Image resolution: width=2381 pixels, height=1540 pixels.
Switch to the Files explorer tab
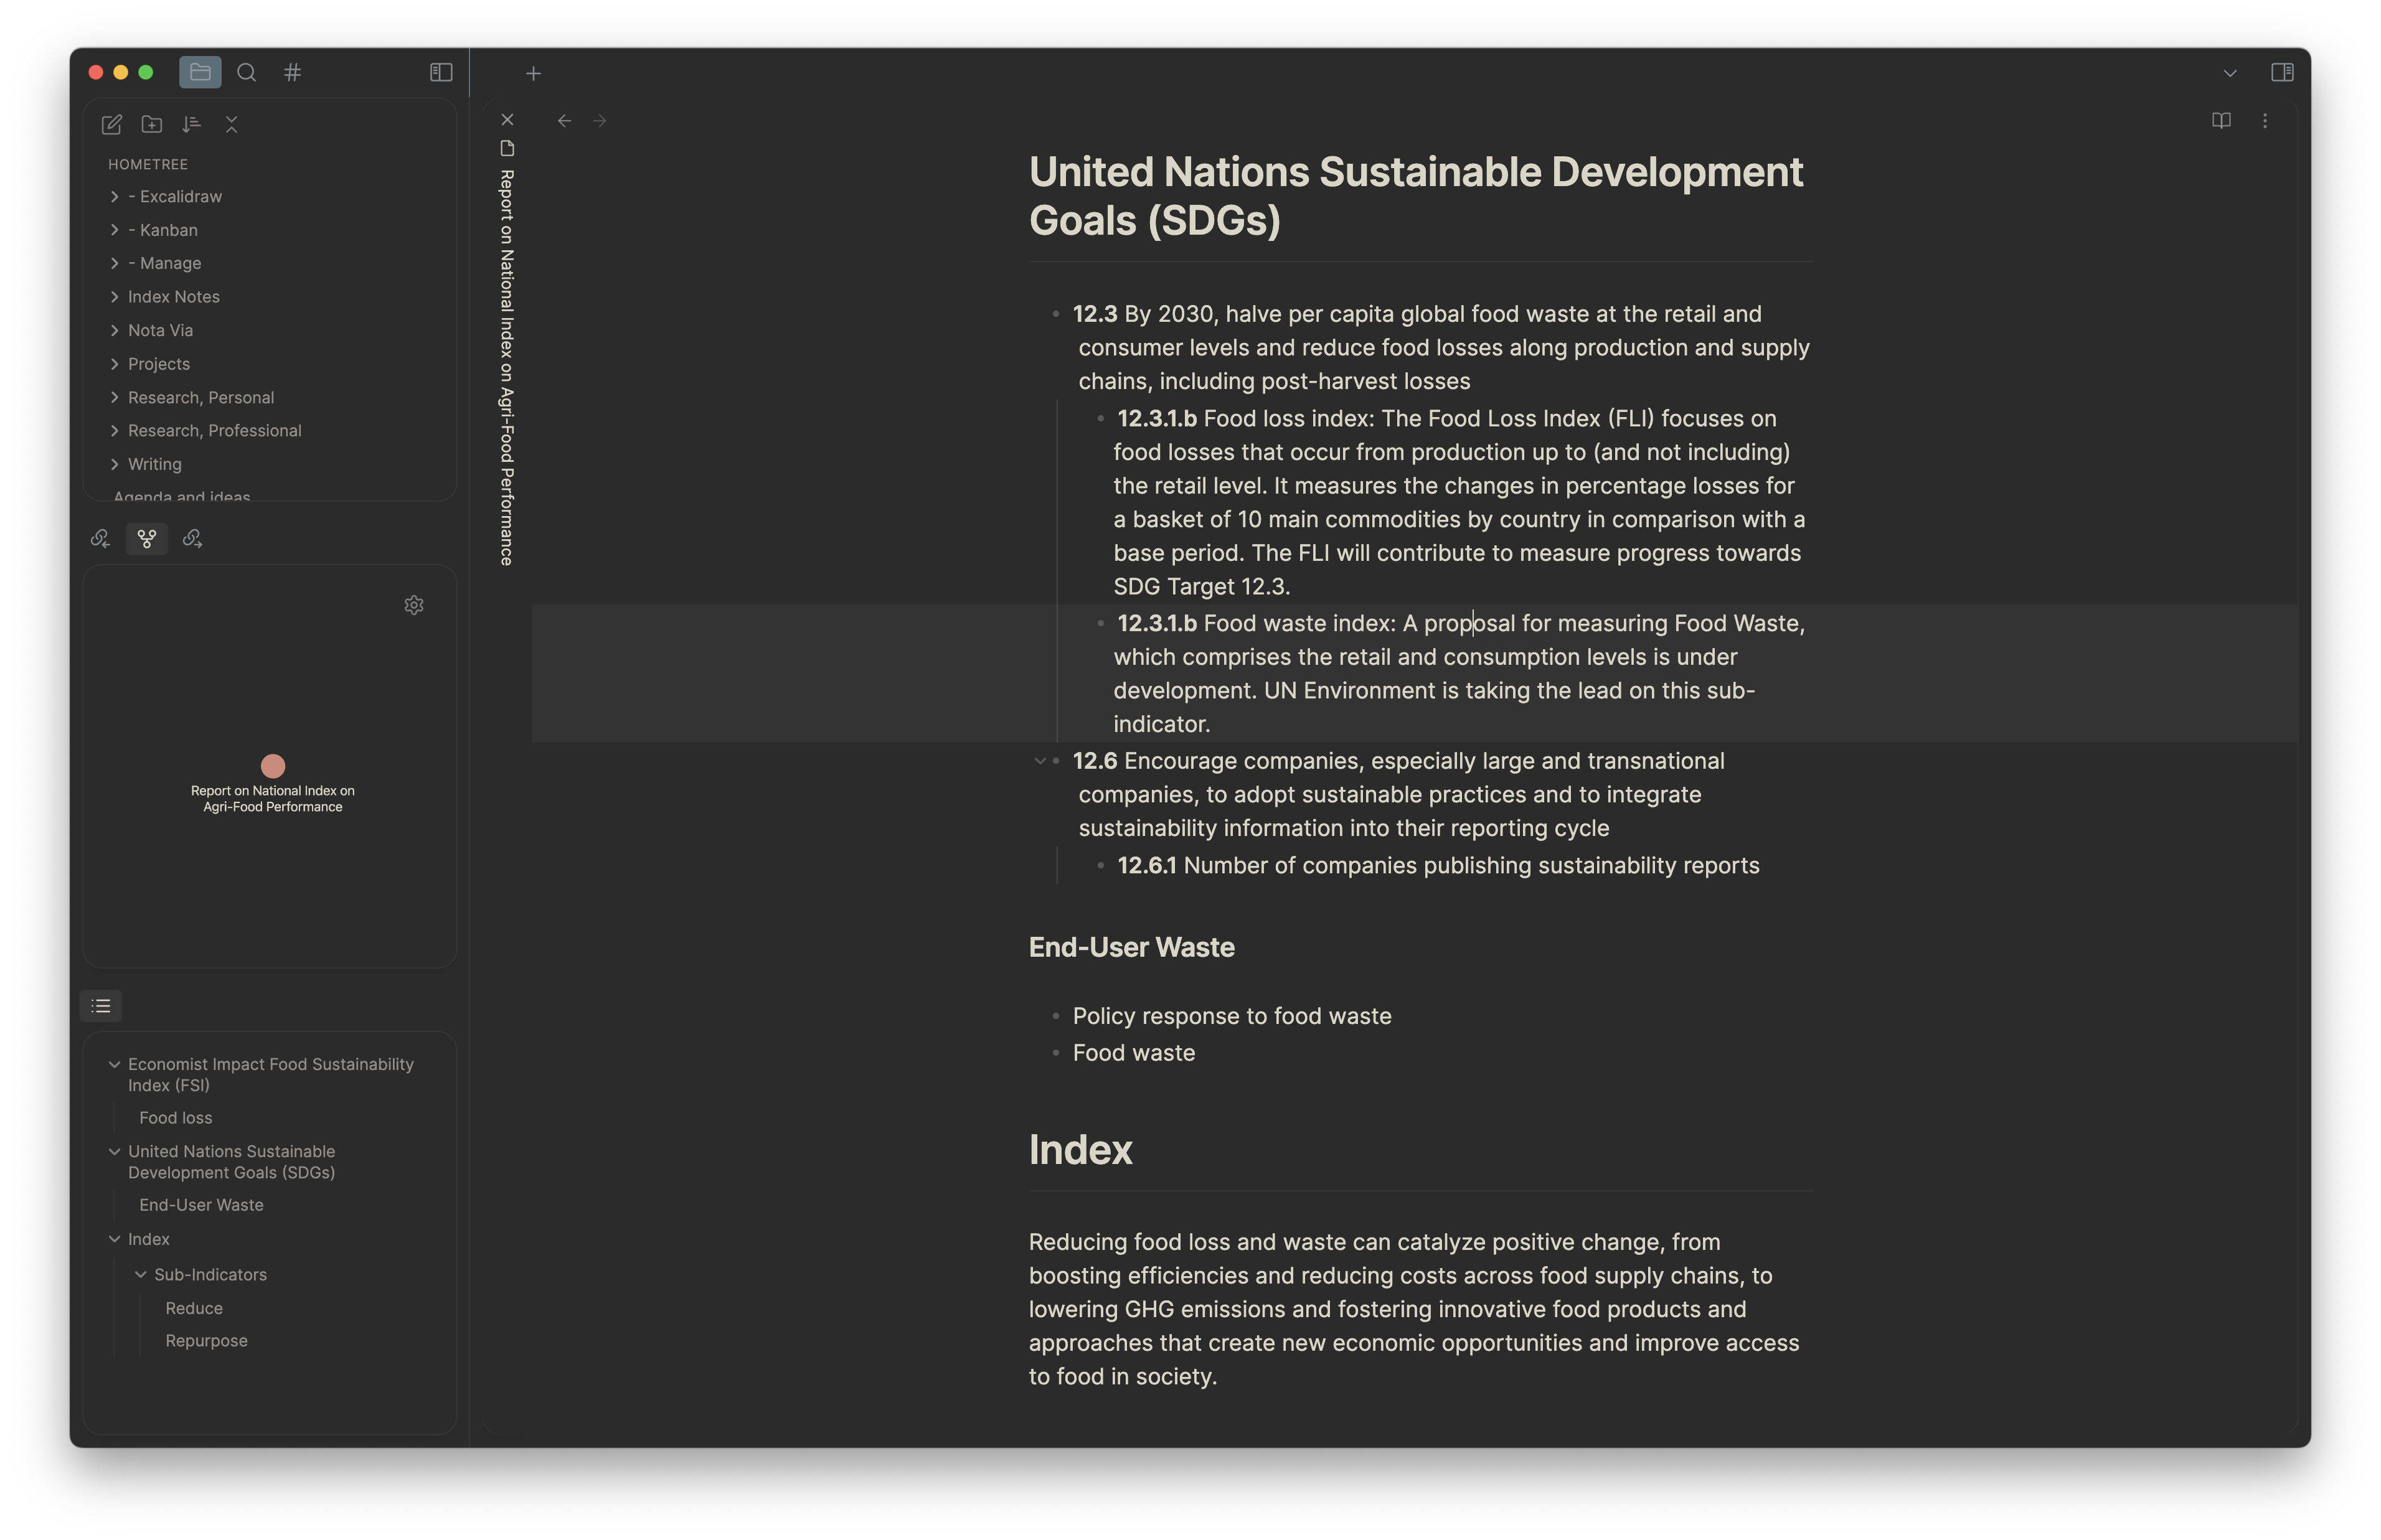coord(199,72)
